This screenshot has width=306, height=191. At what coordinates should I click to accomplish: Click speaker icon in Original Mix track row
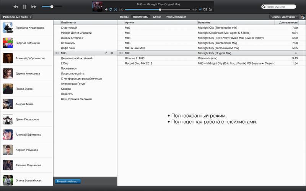coord(121,53)
